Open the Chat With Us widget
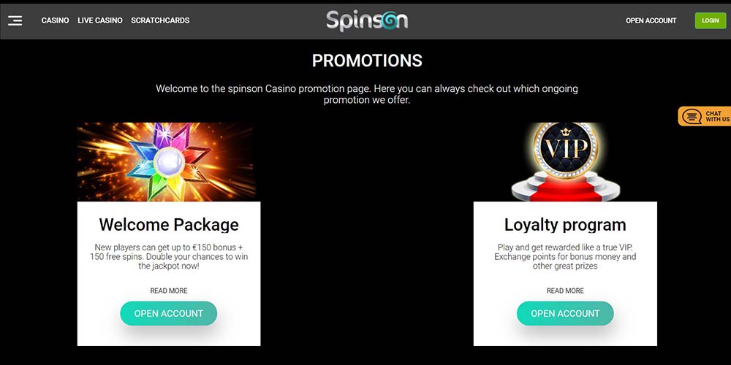Screen dimensions: 731x365 pos(705,117)
